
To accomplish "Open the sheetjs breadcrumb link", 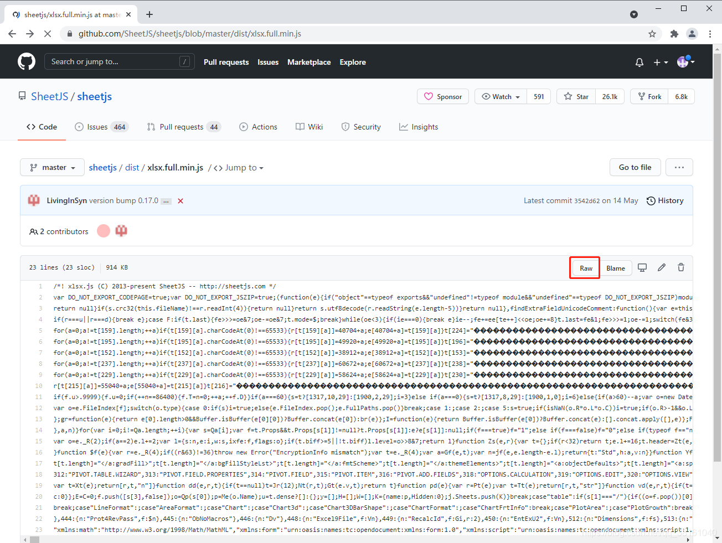I will coord(103,167).
